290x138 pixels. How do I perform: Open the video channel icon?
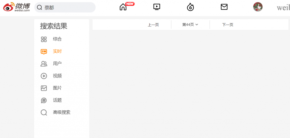(x=157, y=7)
